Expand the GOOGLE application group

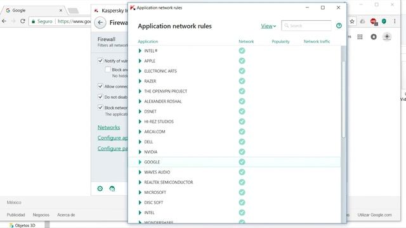tap(140, 162)
